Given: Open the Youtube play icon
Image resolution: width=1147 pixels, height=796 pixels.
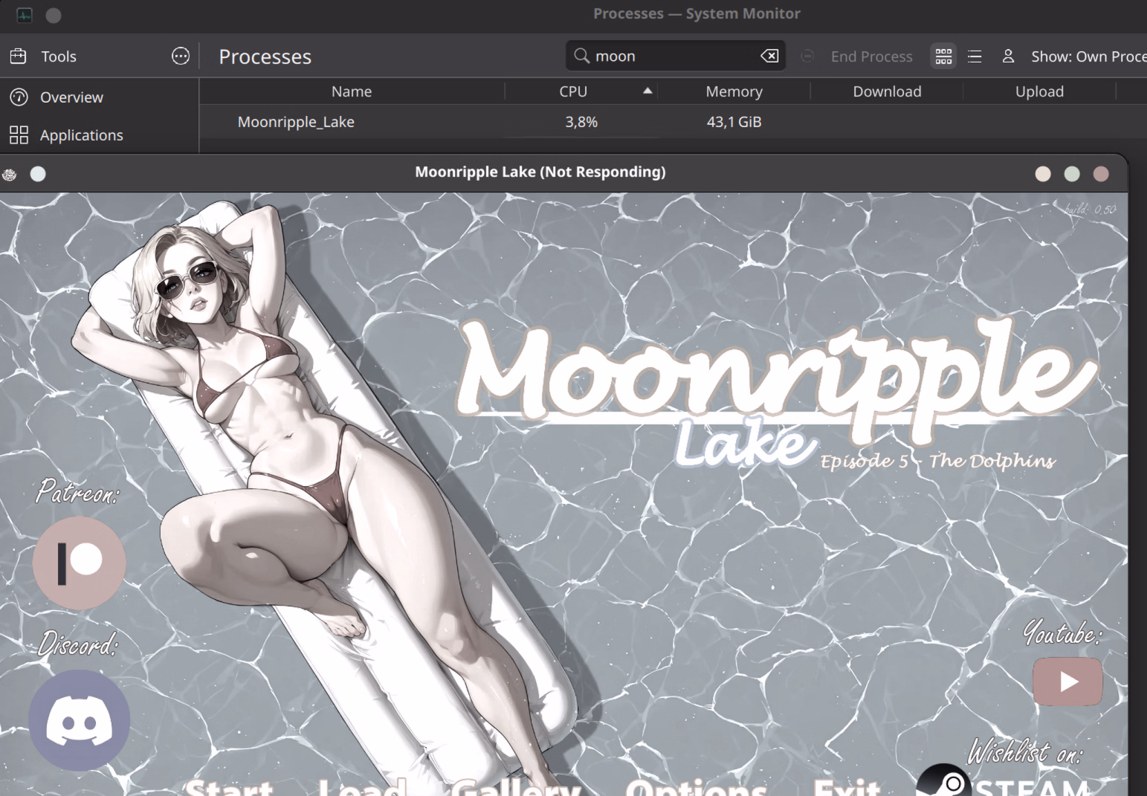Looking at the screenshot, I should tap(1067, 682).
